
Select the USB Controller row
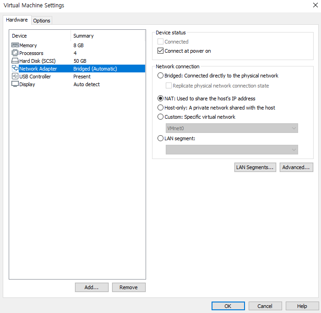[x=78, y=77]
